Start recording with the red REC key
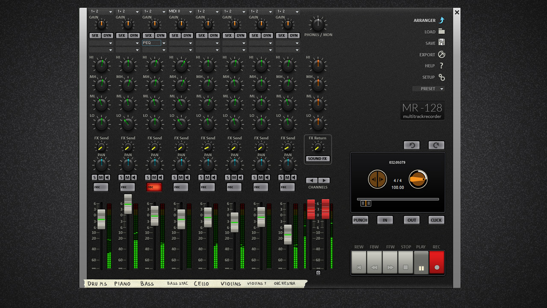Image resolution: width=547 pixels, height=308 pixels. [x=437, y=262]
